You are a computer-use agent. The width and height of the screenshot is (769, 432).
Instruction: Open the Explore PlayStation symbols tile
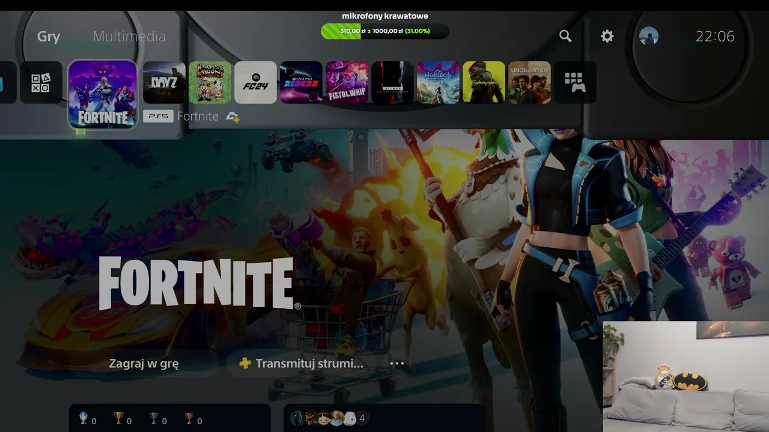41,83
